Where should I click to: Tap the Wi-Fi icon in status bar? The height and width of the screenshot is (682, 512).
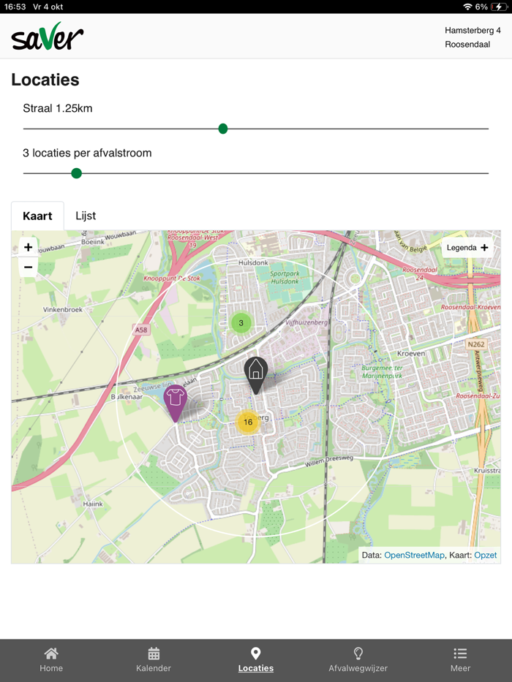pyautogui.click(x=467, y=7)
